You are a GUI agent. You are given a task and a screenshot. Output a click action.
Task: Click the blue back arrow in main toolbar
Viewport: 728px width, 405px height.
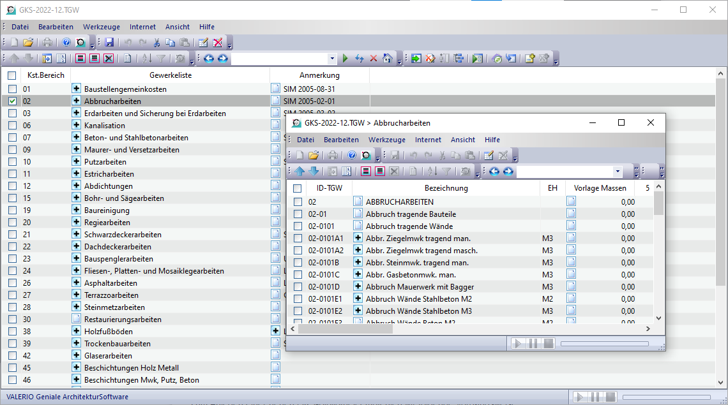coord(208,59)
